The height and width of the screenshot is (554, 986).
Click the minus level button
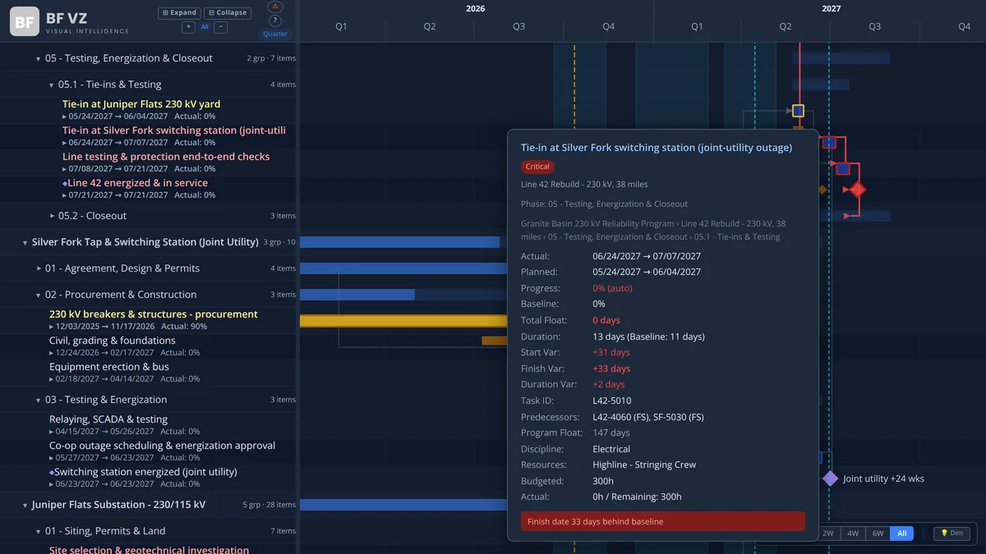(220, 27)
